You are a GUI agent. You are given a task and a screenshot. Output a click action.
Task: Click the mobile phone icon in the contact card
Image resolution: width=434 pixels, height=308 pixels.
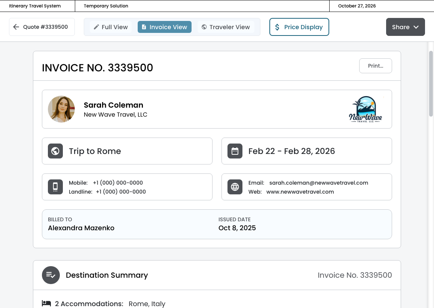point(55,187)
